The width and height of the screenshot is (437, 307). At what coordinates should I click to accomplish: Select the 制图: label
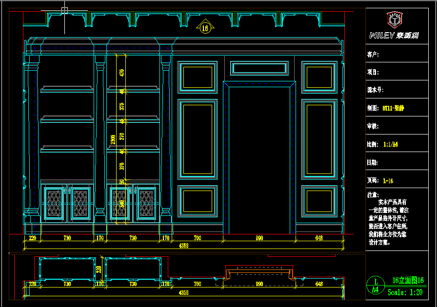pyautogui.click(x=373, y=108)
